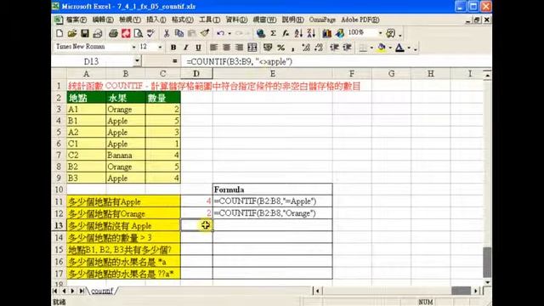This screenshot has height=306, width=544.
Task: Click the formula bar COUNTIF text
Action: click(240, 61)
